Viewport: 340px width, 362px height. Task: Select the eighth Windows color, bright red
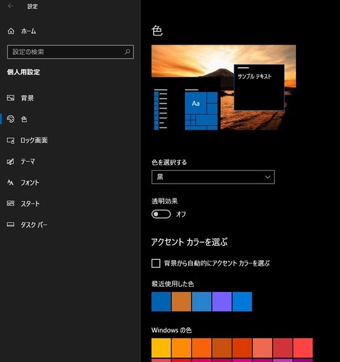303,348
